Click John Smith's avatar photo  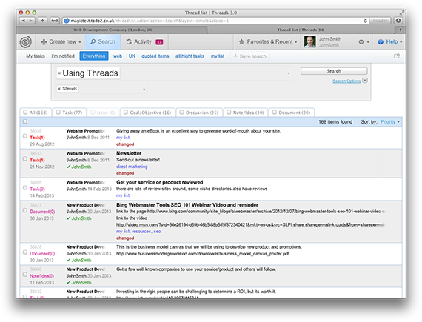(309, 42)
